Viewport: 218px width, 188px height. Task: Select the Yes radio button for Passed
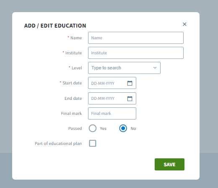click(93, 128)
